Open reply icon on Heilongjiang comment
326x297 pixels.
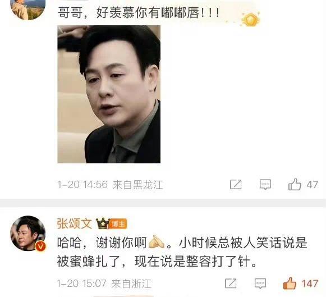[265, 184]
